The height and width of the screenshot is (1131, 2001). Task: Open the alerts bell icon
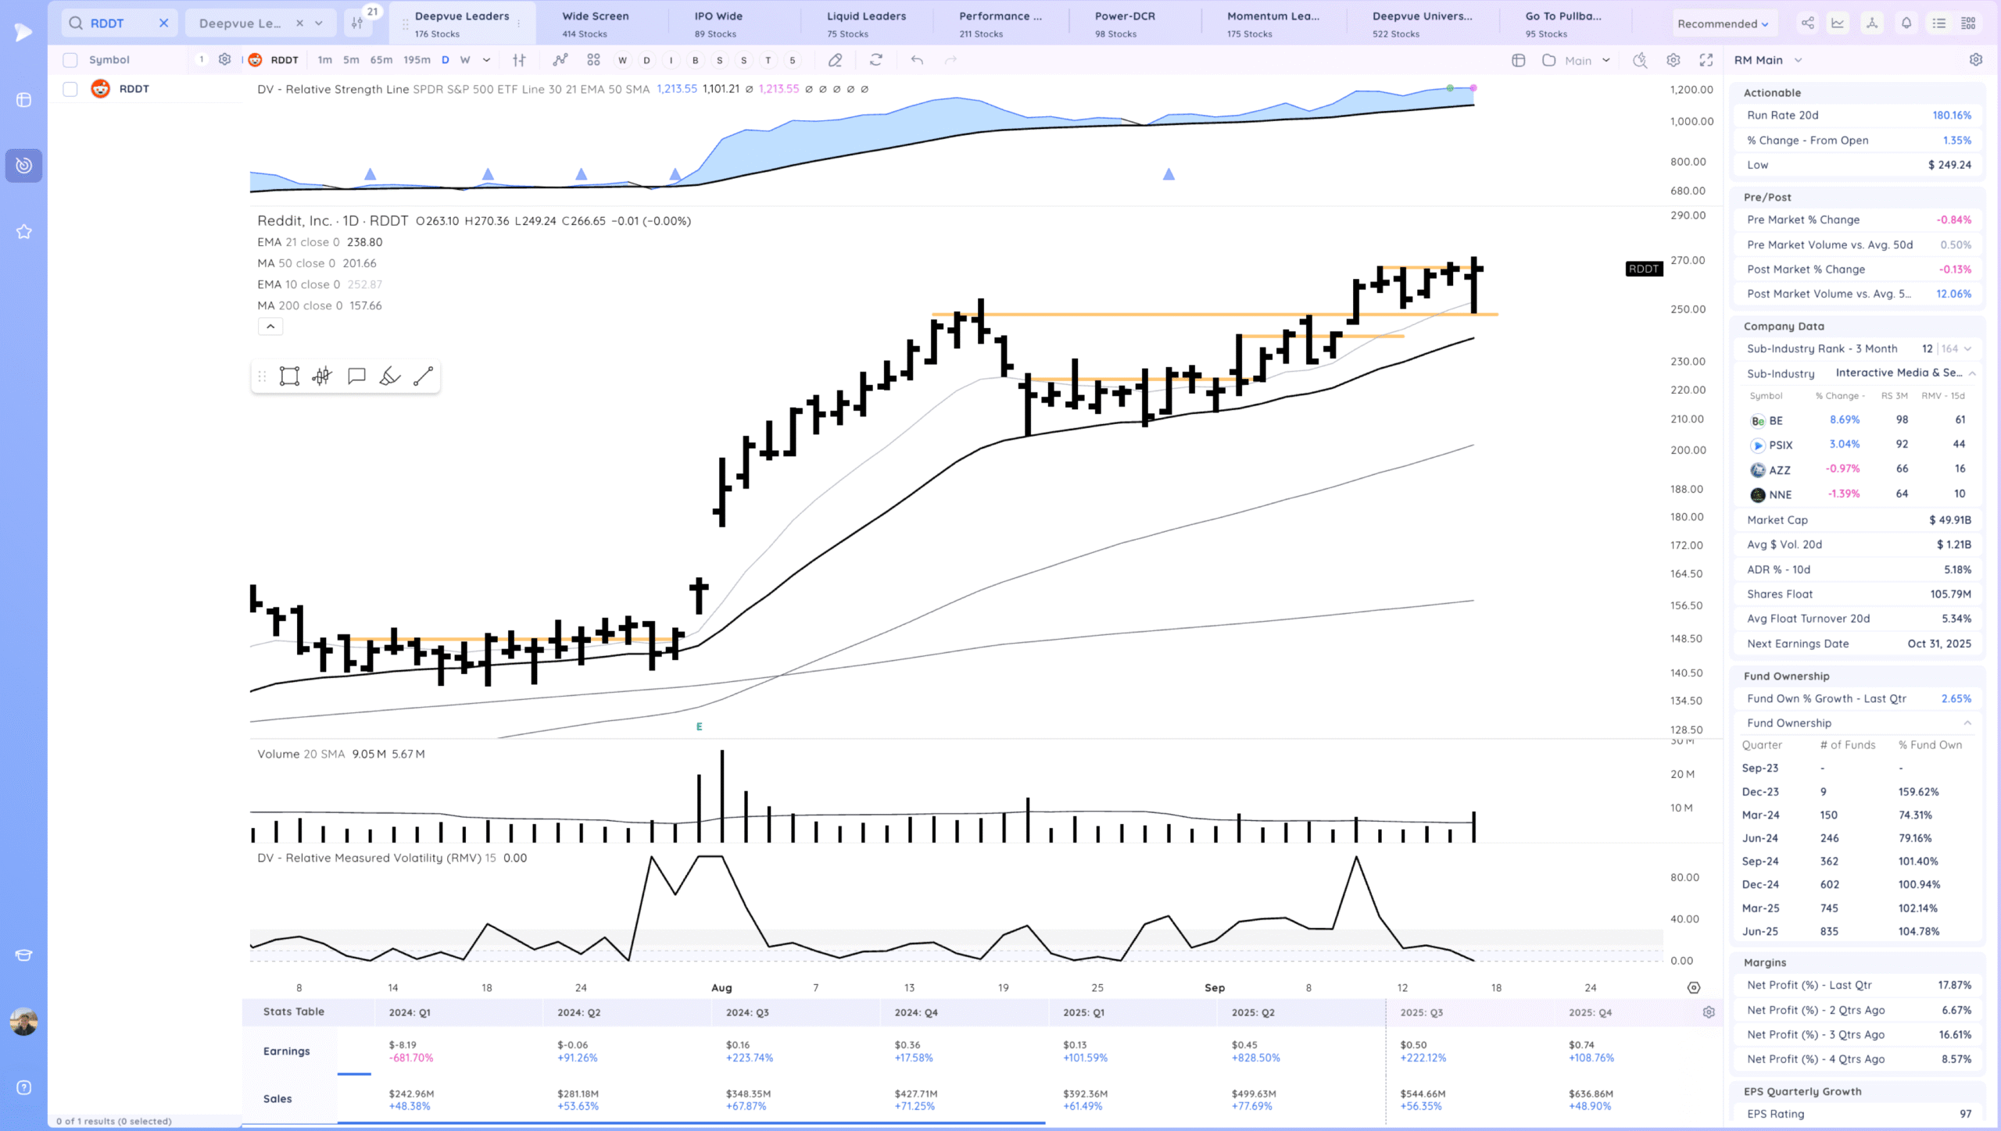point(1906,23)
